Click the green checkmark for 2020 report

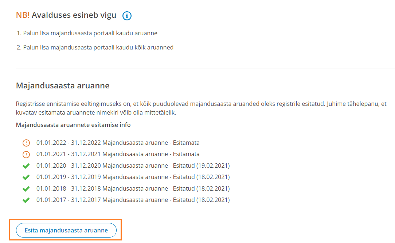click(26, 166)
